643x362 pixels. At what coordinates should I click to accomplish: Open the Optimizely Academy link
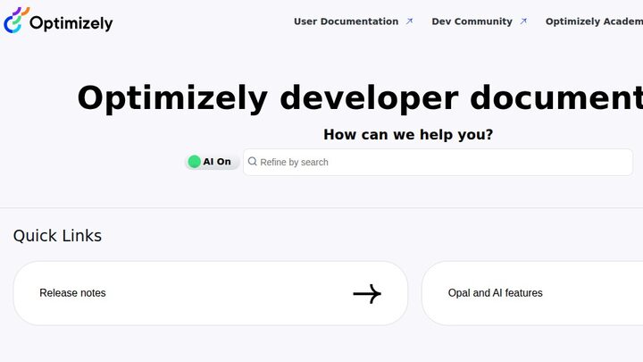(594, 21)
